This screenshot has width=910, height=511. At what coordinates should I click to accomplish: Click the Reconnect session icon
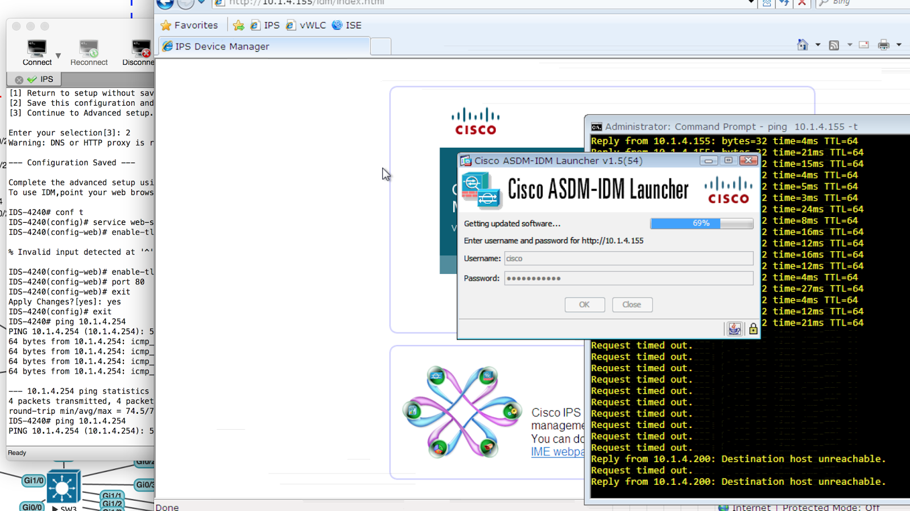(89, 48)
